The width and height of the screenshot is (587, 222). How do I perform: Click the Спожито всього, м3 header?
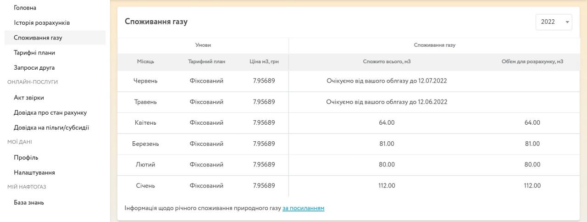pos(386,62)
